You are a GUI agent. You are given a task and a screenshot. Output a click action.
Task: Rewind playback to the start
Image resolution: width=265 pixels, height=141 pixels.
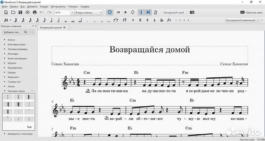coord(118,13)
